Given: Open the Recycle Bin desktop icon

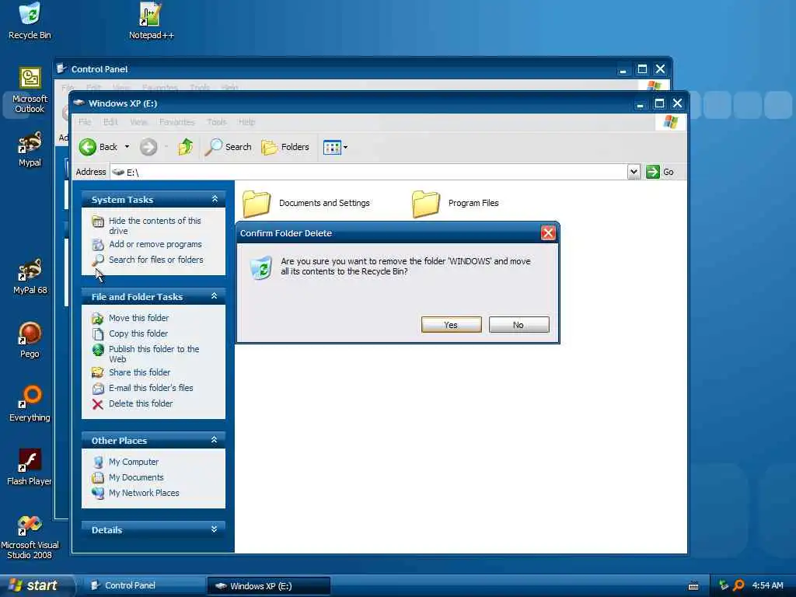Looking at the screenshot, I should tap(30, 20).
